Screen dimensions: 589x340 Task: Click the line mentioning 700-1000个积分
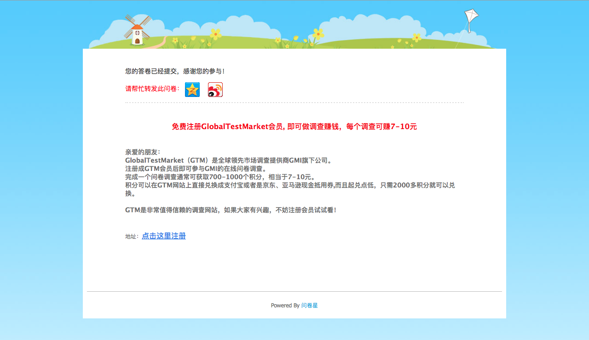220,177
